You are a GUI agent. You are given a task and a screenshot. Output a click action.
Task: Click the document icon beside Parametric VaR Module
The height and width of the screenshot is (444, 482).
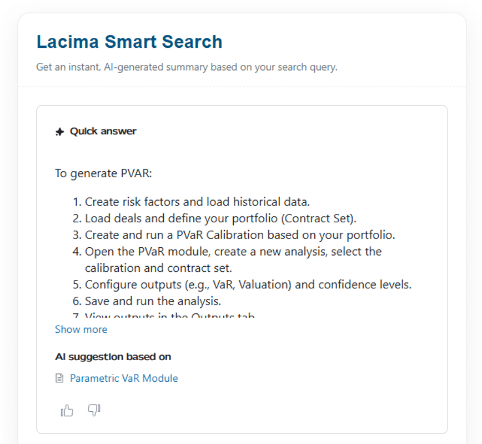(x=59, y=378)
